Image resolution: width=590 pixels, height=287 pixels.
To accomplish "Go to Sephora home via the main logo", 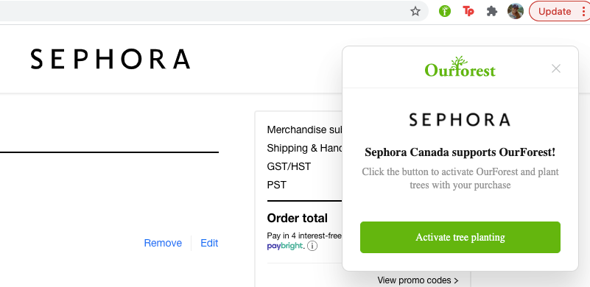I will tap(110, 59).
